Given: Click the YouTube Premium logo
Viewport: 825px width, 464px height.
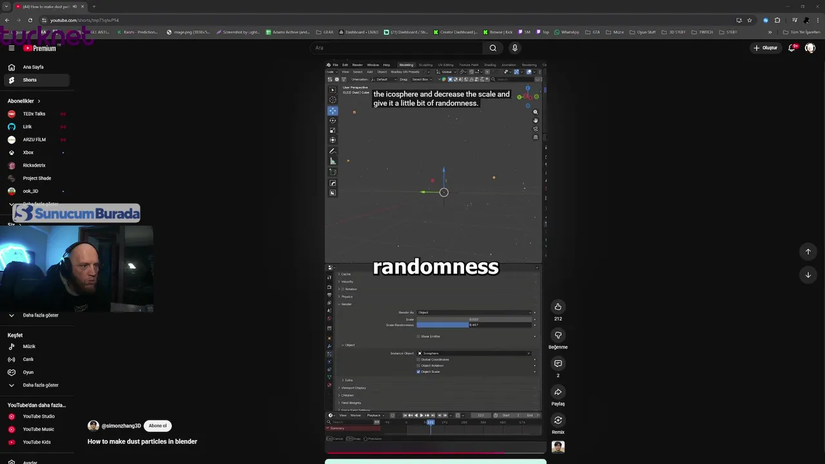Looking at the screenshot, I should (x=39, y=48).
